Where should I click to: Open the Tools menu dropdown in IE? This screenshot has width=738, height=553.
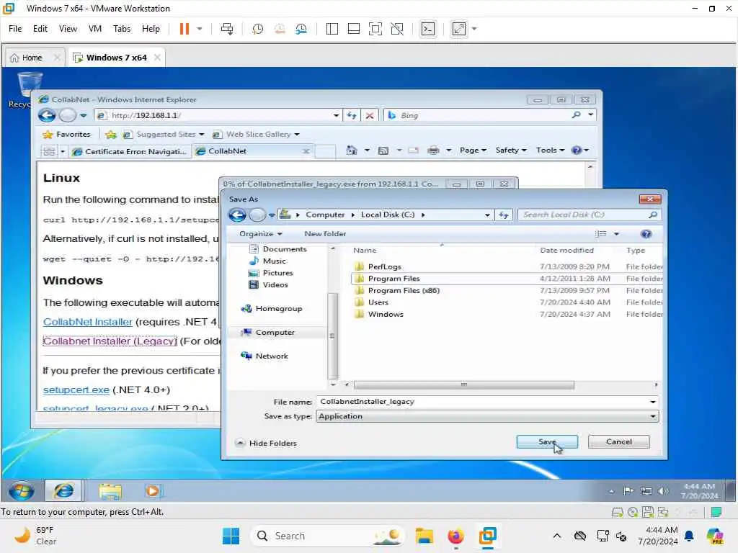click(x=550, y=150)
